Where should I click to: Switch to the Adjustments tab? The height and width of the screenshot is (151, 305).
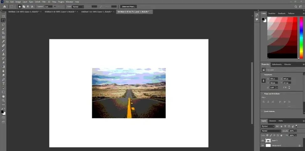click(x=277, y=64)
